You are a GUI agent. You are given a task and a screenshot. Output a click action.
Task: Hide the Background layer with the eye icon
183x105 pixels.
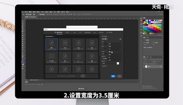click(x=144, y=67)
